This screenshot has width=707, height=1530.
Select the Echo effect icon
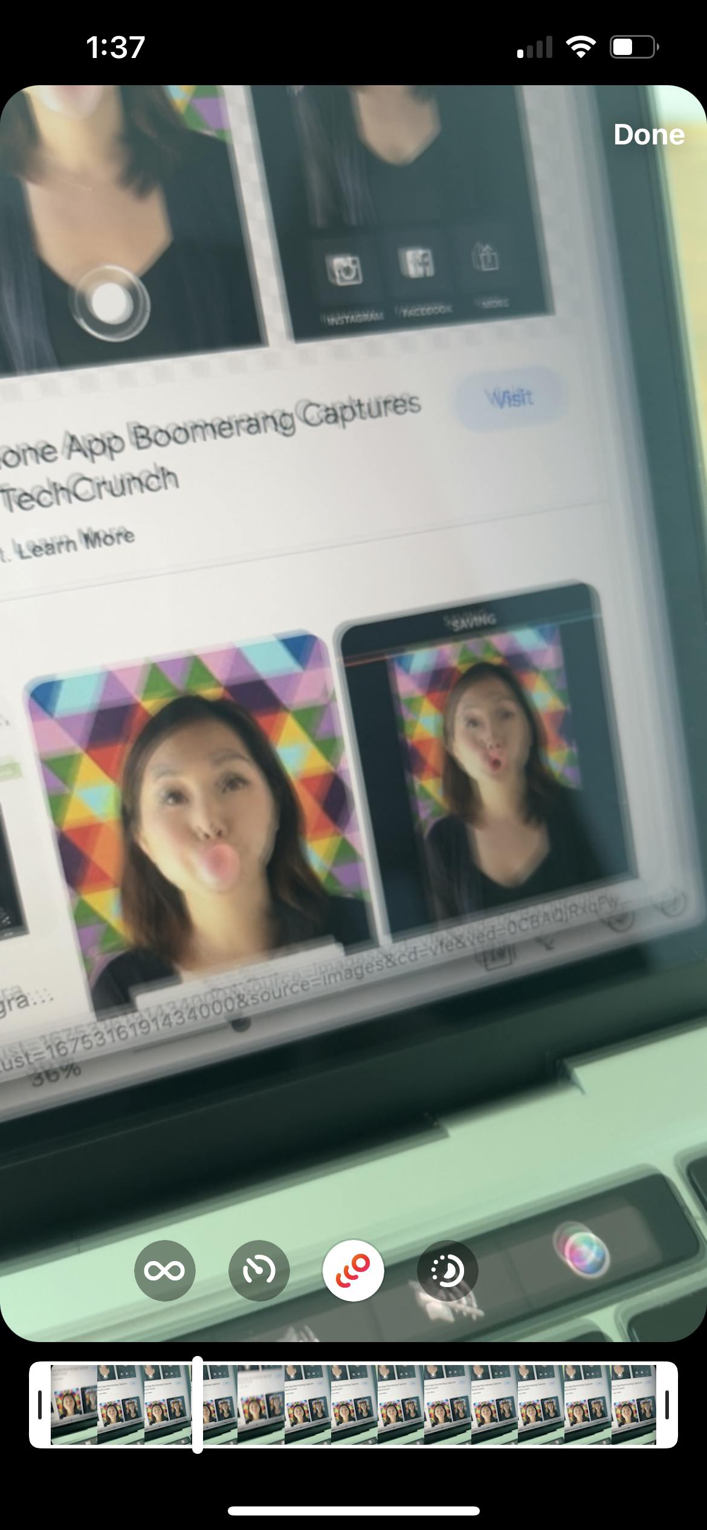pyautogui.click(x=353, y=1271)
